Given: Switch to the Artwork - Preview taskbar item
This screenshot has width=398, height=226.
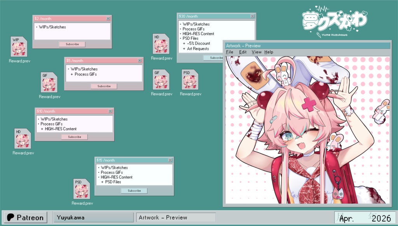Looking at the screenshot, I should pos(176,217).
